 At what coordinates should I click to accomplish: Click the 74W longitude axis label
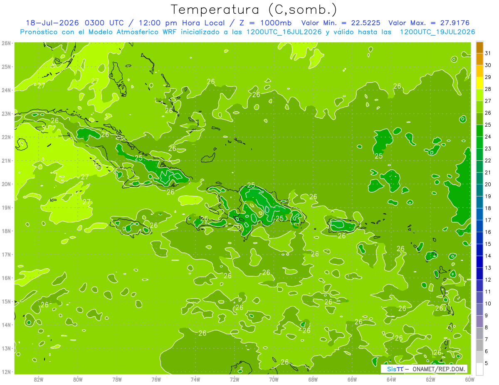pyautogui.click(x=195, y=379)
